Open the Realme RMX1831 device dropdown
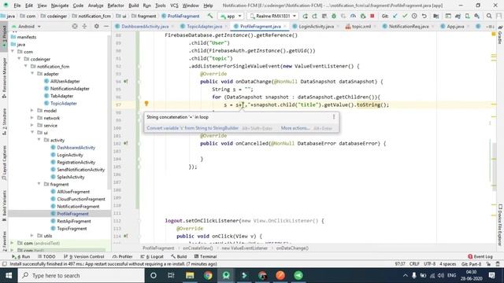Image resolution: width=504 pixels, height=283 pixels. point(273,16)
